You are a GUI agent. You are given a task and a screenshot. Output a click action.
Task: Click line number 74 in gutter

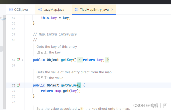coord(13,91)
